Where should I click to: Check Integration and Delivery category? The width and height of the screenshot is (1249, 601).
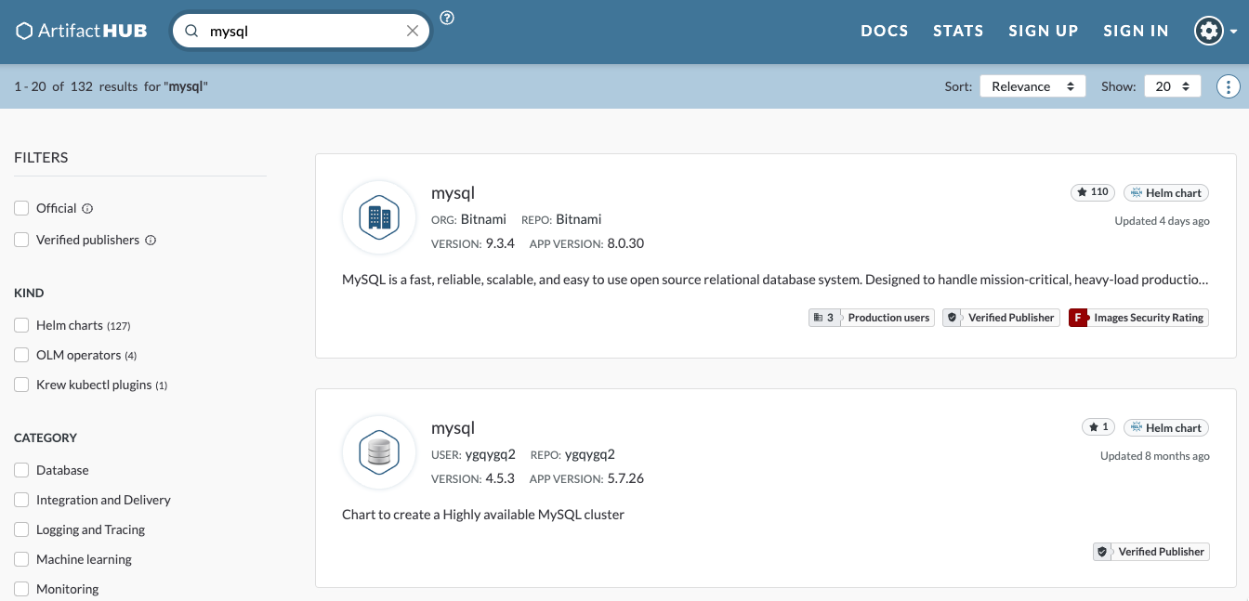(21, 500)
